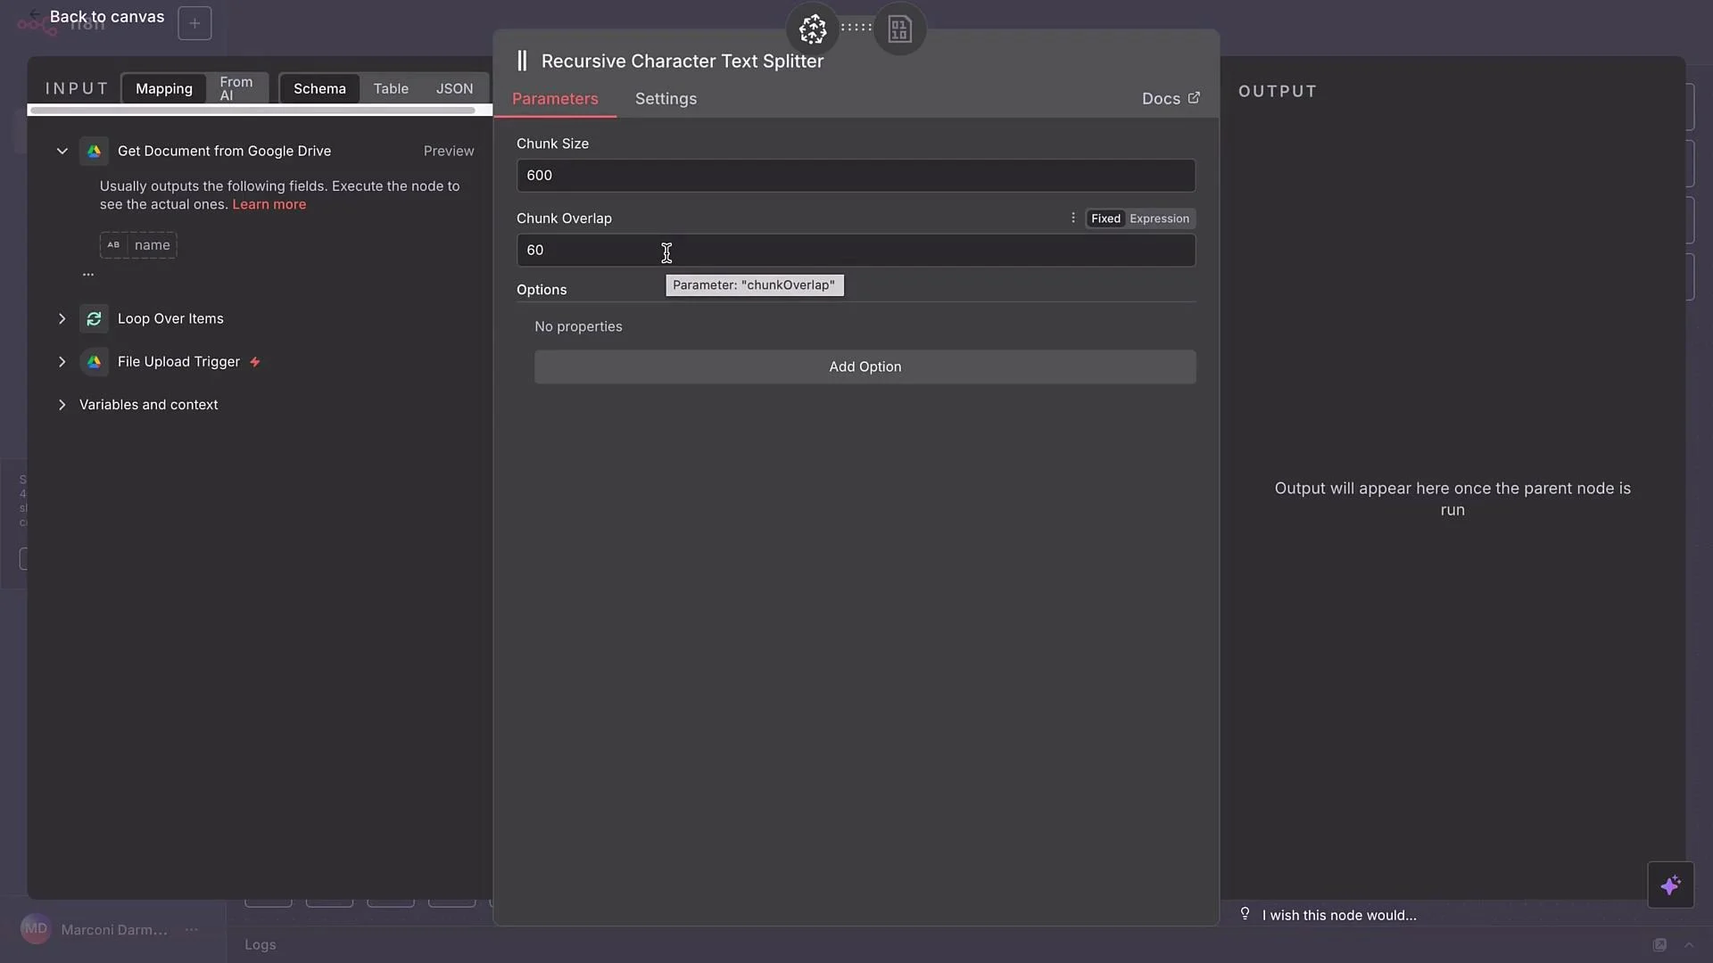Open the Docs link
1713x963 pixels.
click(1171, 99)
